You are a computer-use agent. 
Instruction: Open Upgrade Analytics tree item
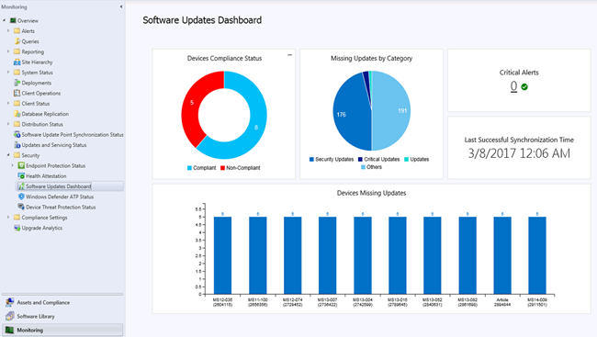[42, 228]
